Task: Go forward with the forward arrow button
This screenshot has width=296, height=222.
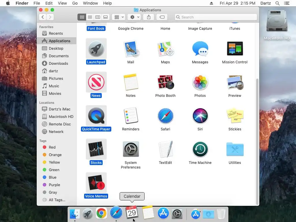Action: (50, 17)
